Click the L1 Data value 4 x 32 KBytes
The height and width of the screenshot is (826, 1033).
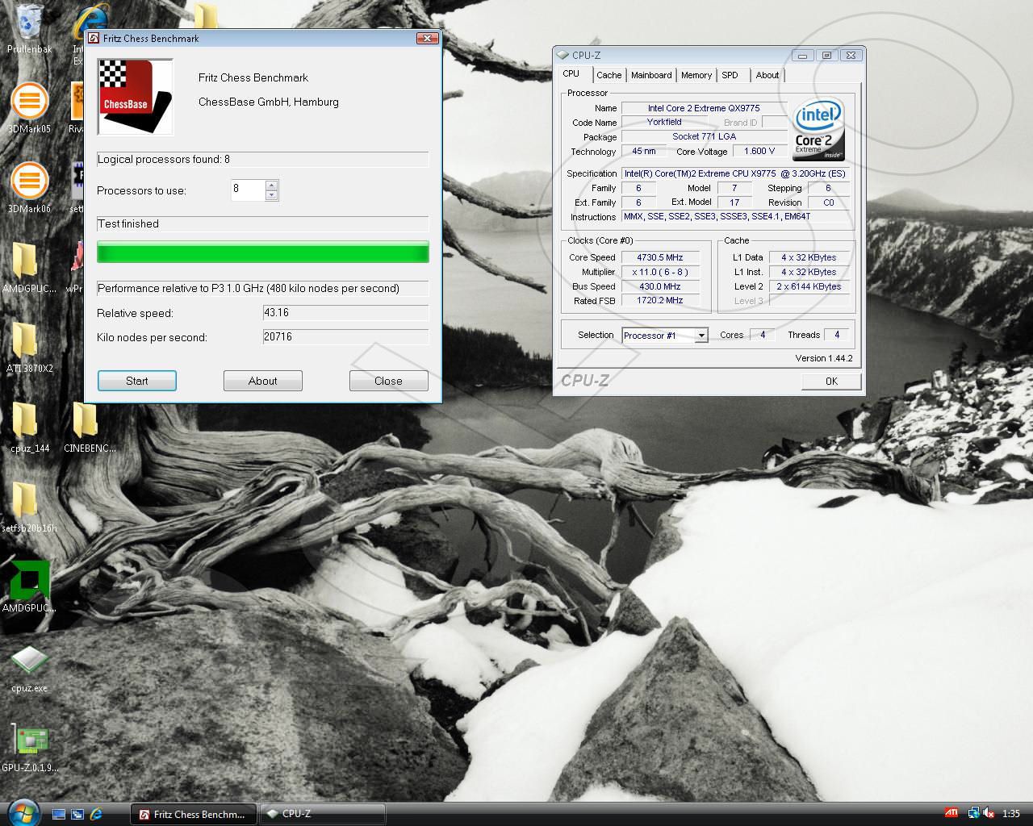(x=809, y=257)
